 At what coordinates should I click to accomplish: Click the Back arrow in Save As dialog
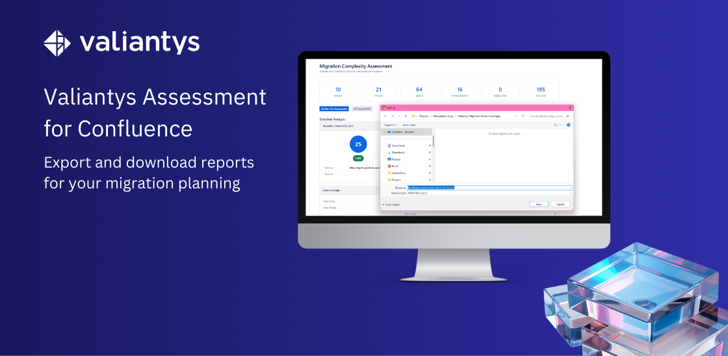tap(385, 116)
